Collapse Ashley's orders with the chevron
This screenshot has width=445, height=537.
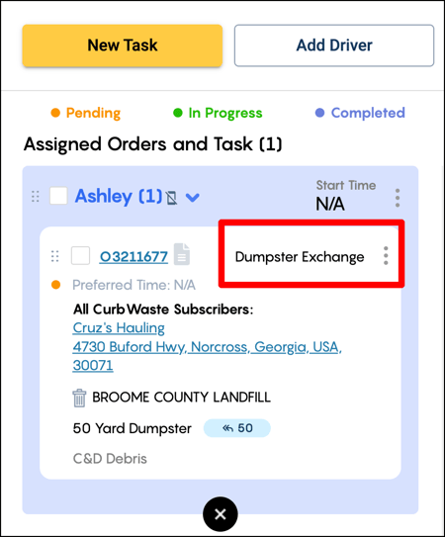192,197
